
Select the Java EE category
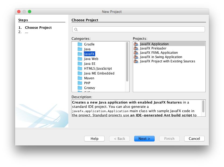[x=90, y=64]
